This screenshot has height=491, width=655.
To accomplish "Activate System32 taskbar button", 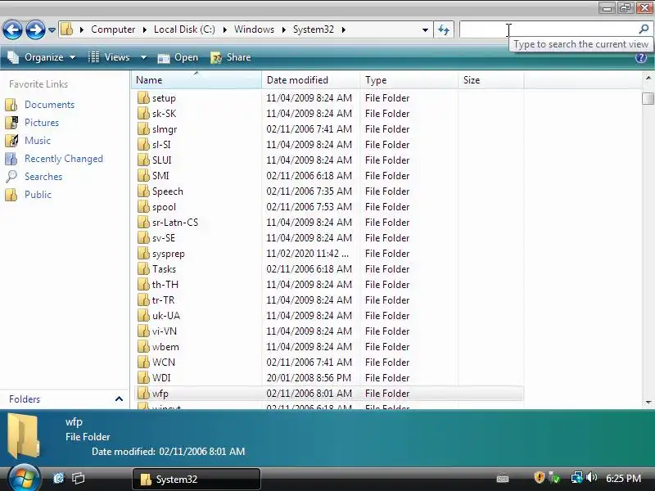I will pyautogui.click(x=196, y=479).
